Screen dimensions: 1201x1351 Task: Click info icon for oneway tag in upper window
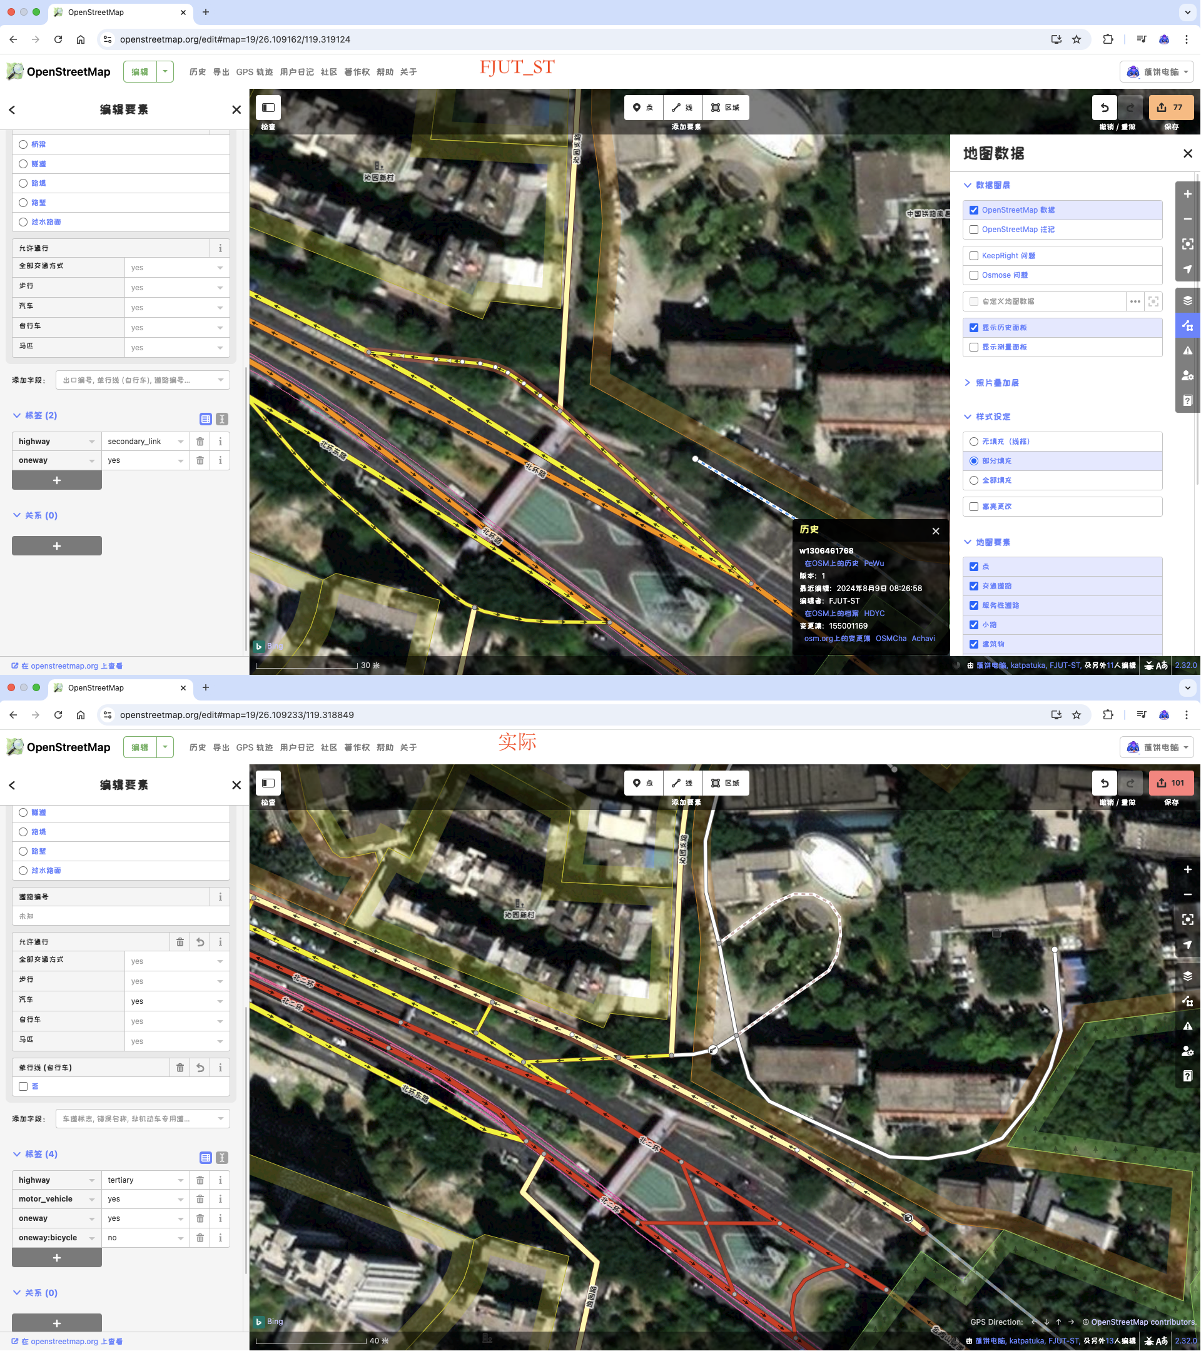[x=220, y=461]
